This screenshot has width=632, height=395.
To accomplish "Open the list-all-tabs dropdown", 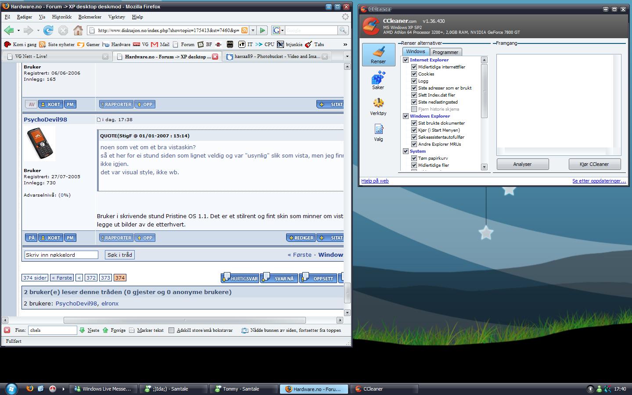I will [x=347, y=56].
